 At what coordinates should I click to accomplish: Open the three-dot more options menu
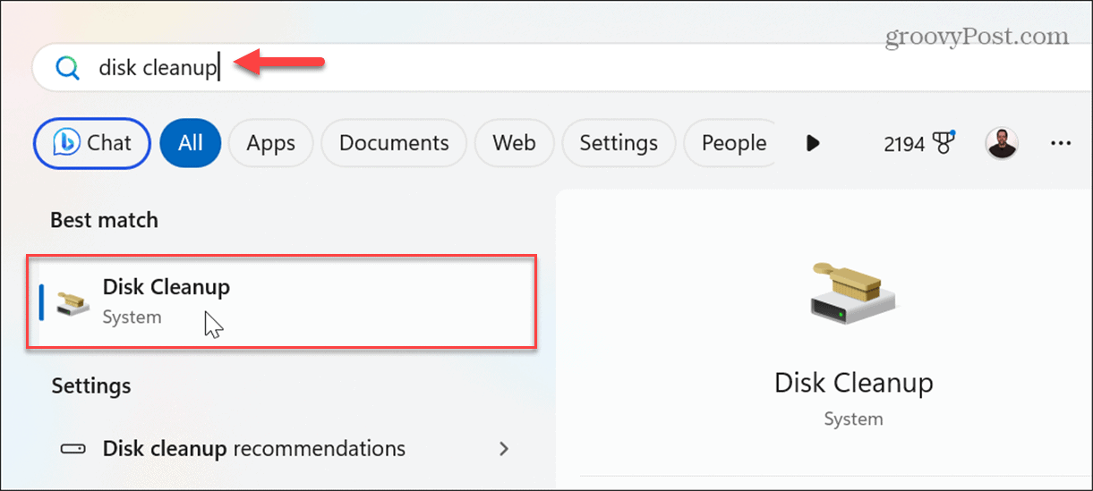pyautogui.click(x=1061, y=143)
